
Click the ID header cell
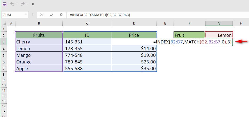pos(87,35)
